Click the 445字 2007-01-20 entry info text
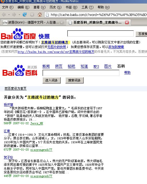The width and height of the screenshot is (147, 184). point(16,176)
